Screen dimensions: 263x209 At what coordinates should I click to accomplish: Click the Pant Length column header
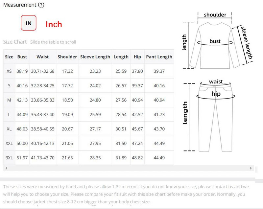159,57
